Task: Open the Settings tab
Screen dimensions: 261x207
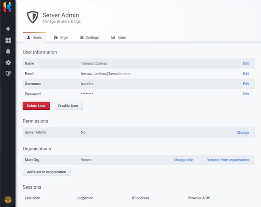Action: (x=89, y=38)
